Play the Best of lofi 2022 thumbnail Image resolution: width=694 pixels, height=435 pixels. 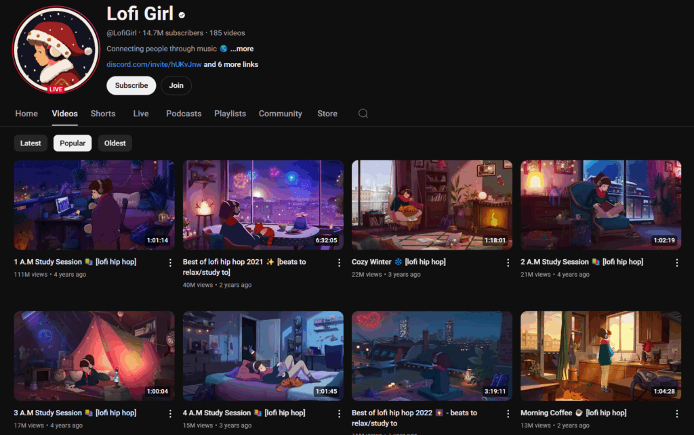[432, 356]
